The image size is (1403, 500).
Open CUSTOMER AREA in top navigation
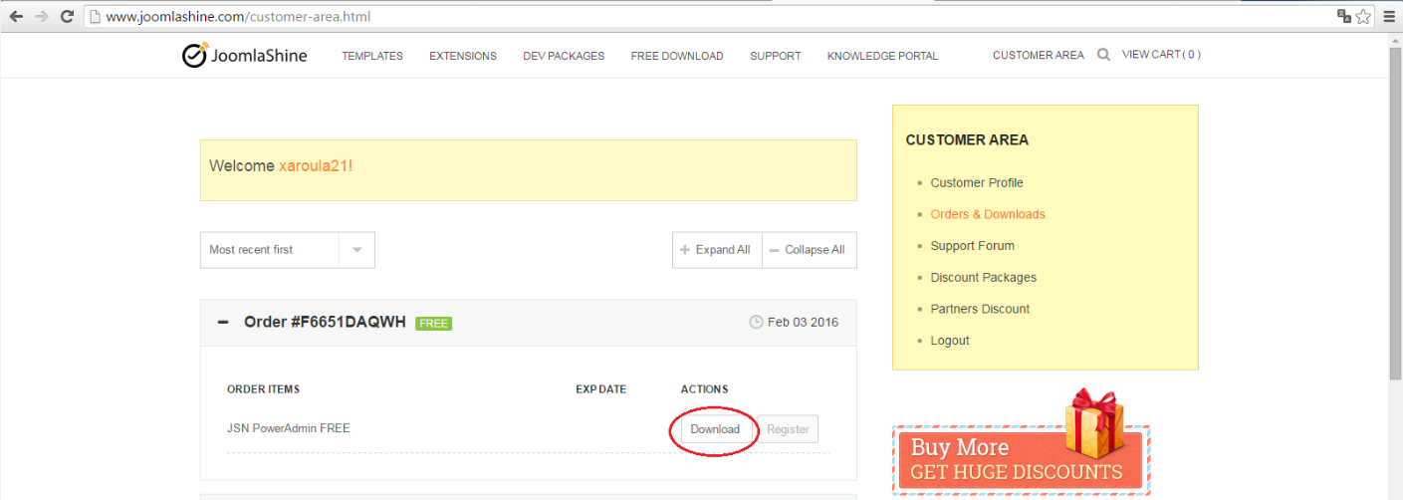coord(1039,56)
